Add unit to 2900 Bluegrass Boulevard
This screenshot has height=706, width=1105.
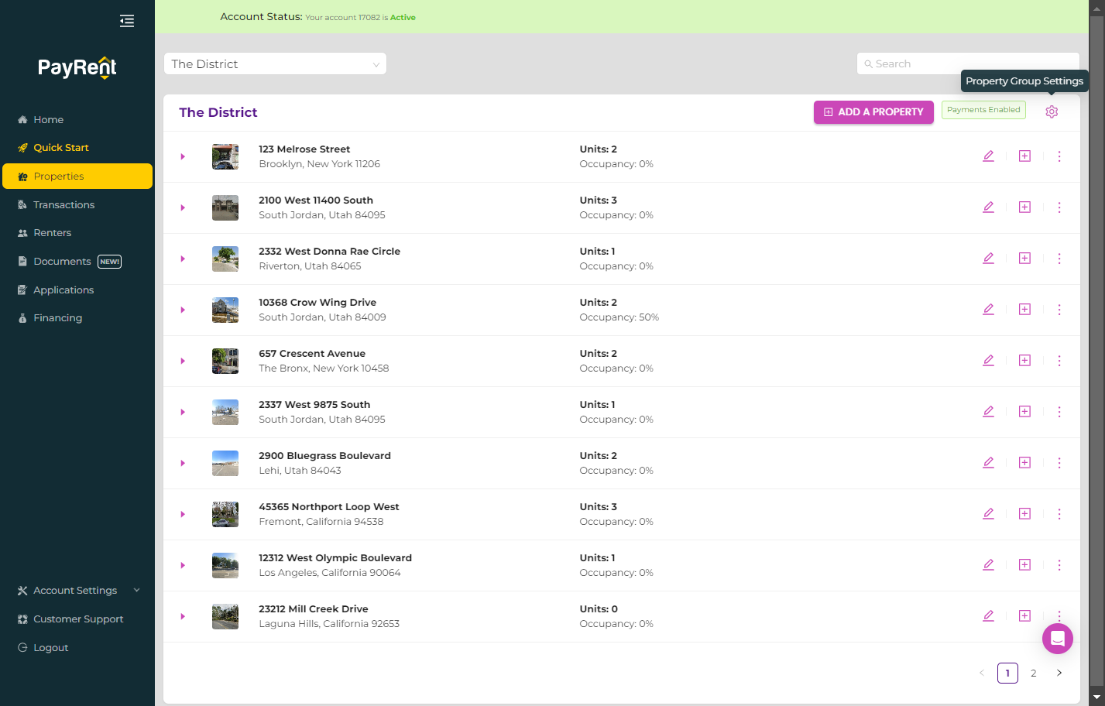(x=1024, y=463)
